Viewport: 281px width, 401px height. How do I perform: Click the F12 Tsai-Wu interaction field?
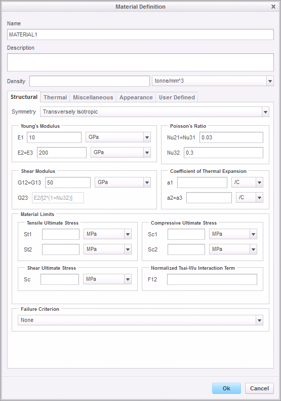coord(212,279)
